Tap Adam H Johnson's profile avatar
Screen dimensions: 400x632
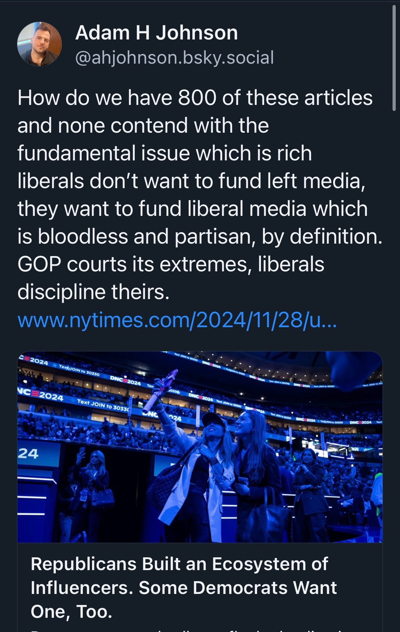pos(39,44)
